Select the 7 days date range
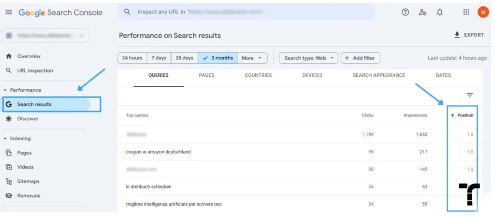Image resolution: width=495 pixels, height=216 pixels. pos(159,58)
